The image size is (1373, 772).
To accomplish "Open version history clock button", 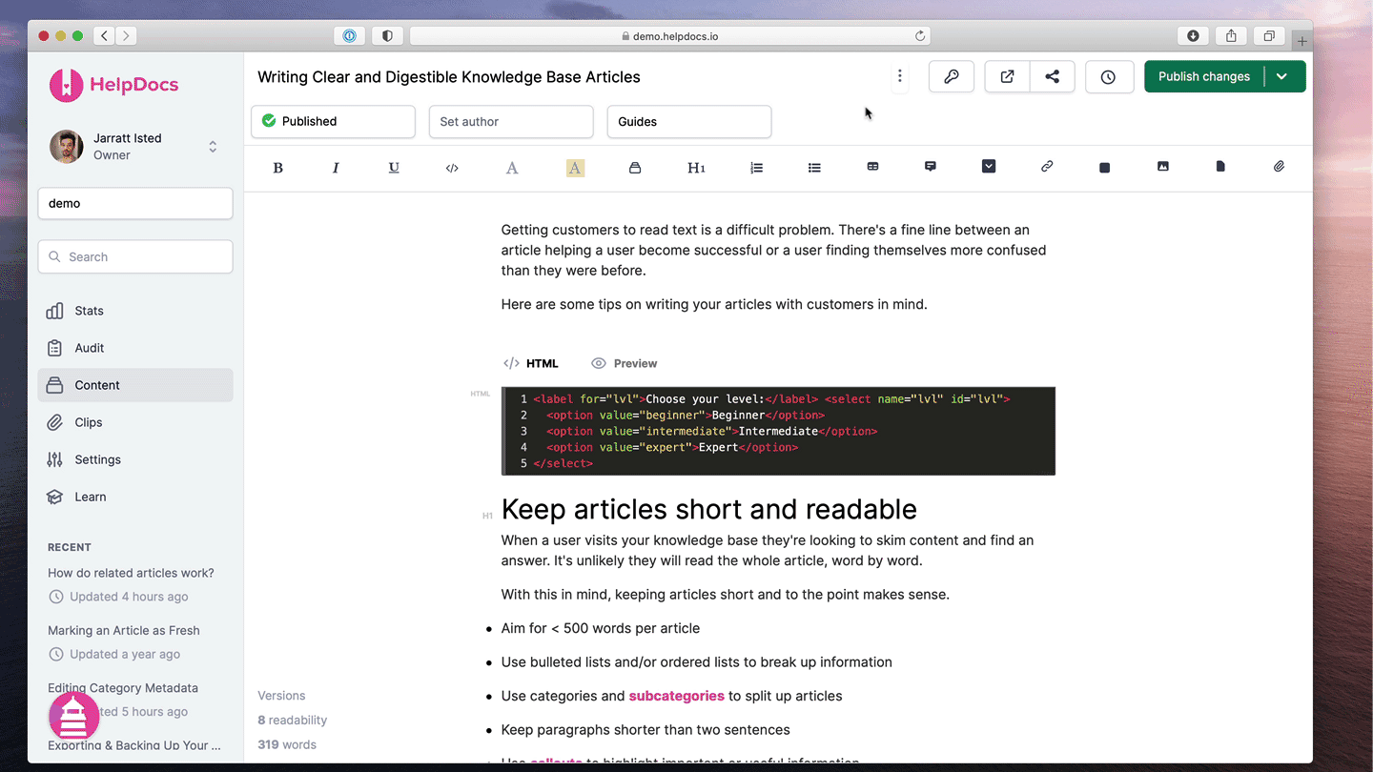I will click(1108, 77).
